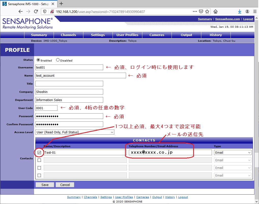Reload the page with the refresh icon
The width and height of the screenshot is (259, 204).
(36, 11)
